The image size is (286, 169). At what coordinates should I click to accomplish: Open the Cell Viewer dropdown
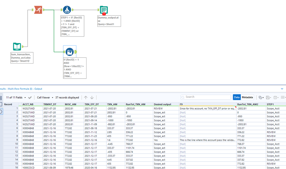[46, 98]
